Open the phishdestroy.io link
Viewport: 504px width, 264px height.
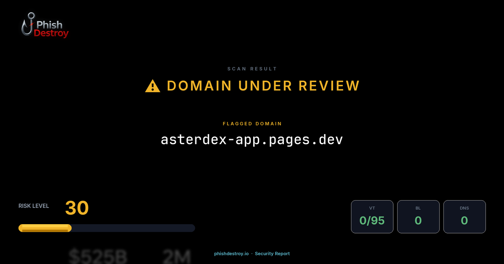231,254
